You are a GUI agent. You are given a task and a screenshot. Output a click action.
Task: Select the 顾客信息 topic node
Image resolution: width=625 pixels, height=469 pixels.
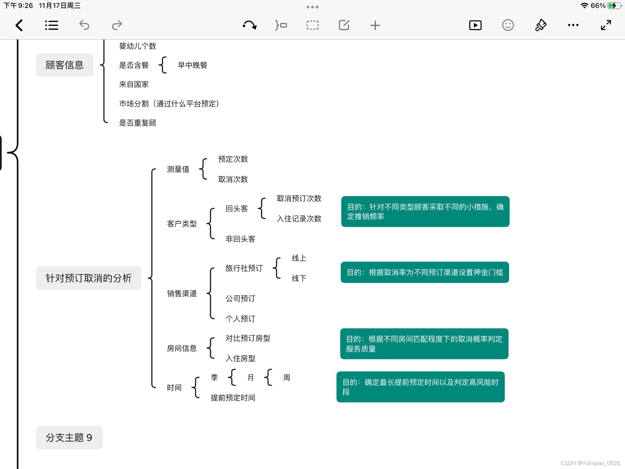click(x=65, y=65)
